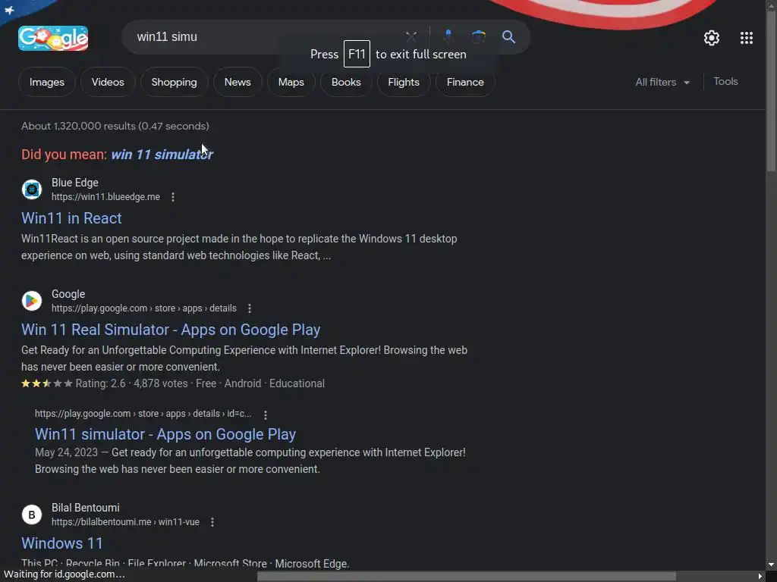Image resolution: width=777 pixels, height=582 pixels.
Task: Switch to Maps results
Action: click(x=291, y=82)
